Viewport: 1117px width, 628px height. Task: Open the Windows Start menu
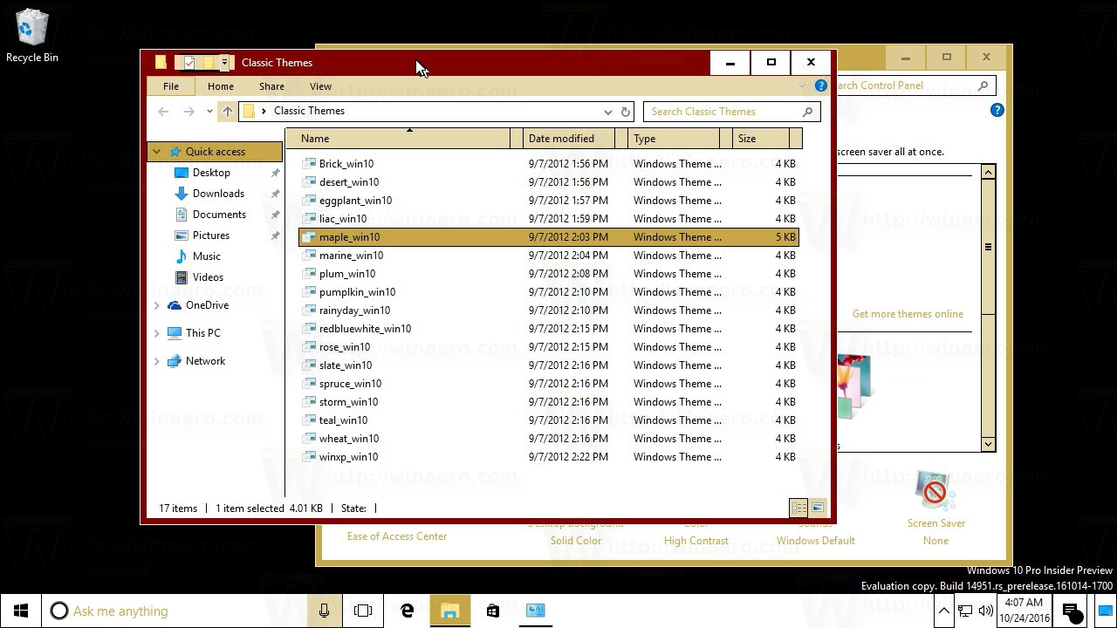pos(21,611)
